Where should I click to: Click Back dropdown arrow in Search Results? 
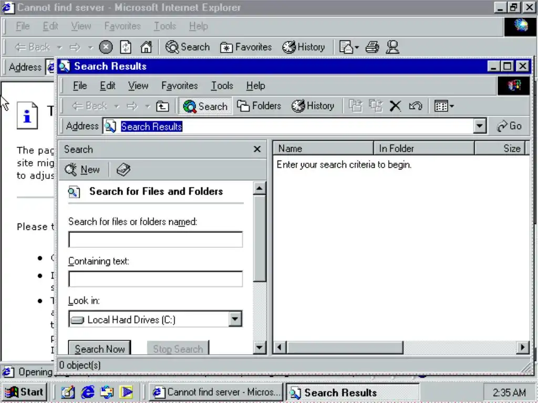pyautogui.click(x=117, y=106)
